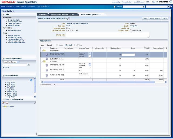The height and width of the screenshot is (139, 173).
Task: Click the Sign Out link
Action: tap(155, 2)
